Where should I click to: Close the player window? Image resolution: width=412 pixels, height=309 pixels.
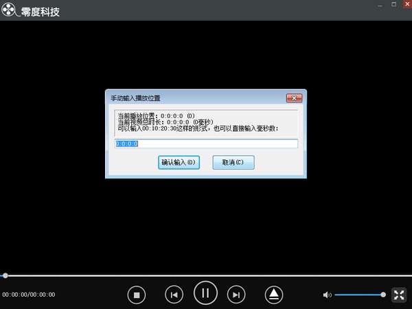407,4
